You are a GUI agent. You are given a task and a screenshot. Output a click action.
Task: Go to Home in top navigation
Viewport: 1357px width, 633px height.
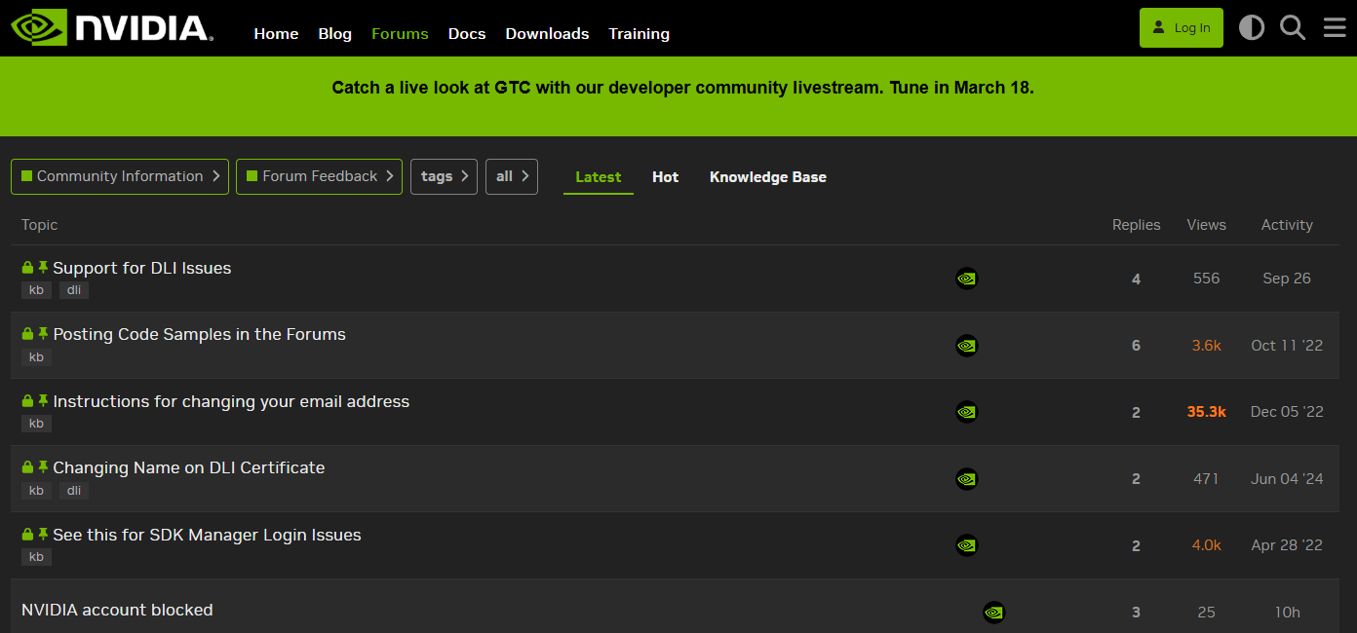click(276, 33)
